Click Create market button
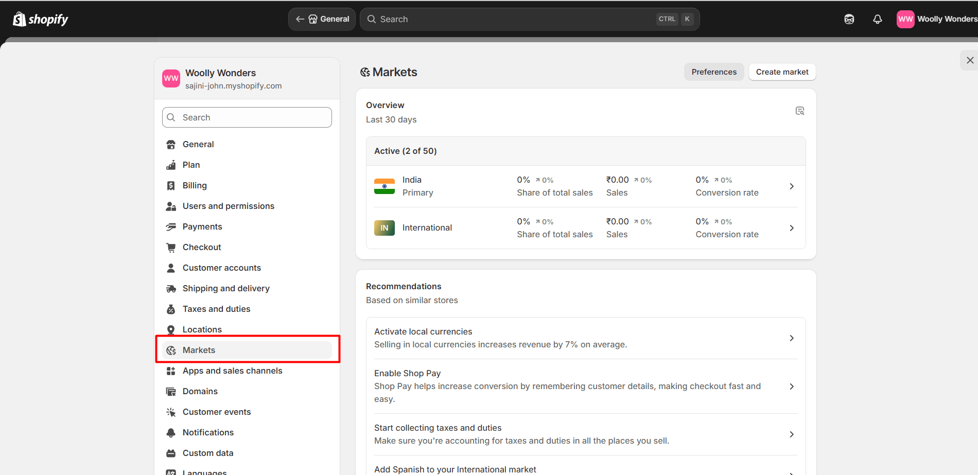This screenshot has height=475, width=978. (x=782, y=72)
